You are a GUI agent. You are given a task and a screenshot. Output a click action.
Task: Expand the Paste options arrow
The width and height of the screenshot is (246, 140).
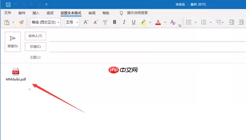point(13,22)
